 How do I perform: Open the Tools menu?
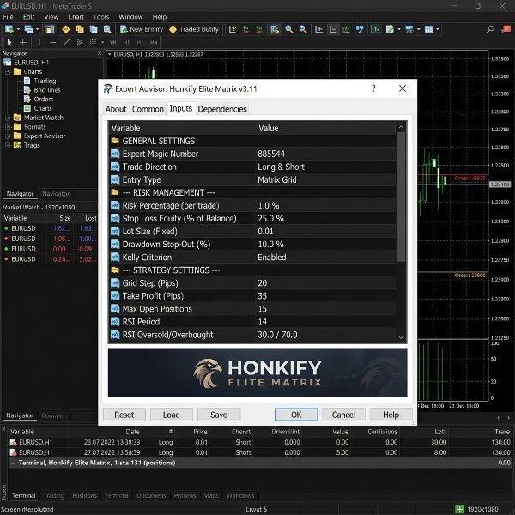(100, 17)
